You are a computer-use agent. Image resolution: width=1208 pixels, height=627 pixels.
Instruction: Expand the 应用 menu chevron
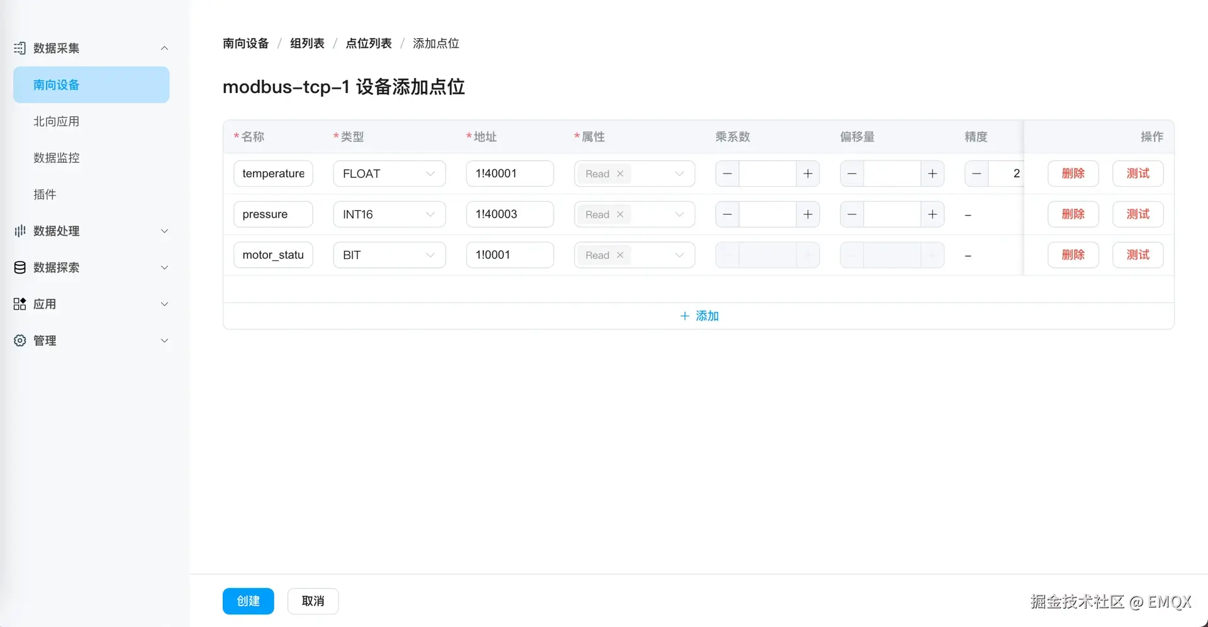(x=164, y=304)
